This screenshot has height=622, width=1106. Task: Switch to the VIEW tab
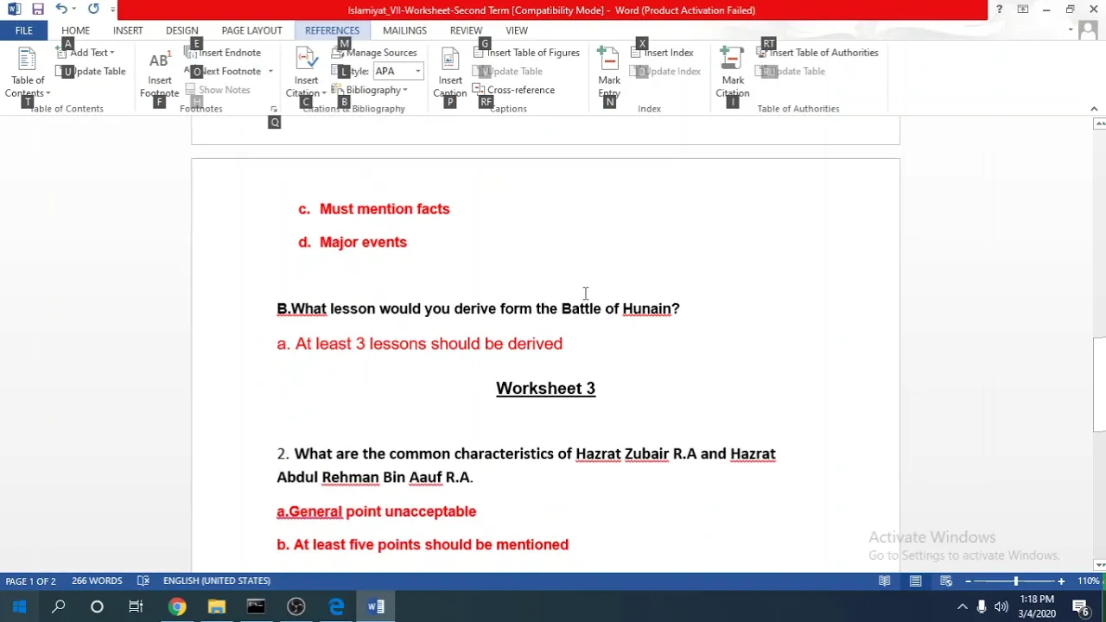[517, 30]
